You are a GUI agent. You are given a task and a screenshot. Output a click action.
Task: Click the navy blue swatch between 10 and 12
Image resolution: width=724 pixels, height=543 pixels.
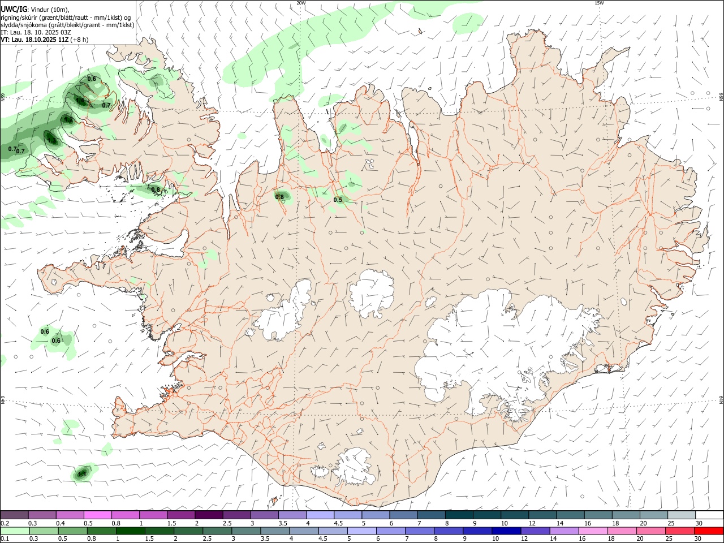click(x=507, y=531)
